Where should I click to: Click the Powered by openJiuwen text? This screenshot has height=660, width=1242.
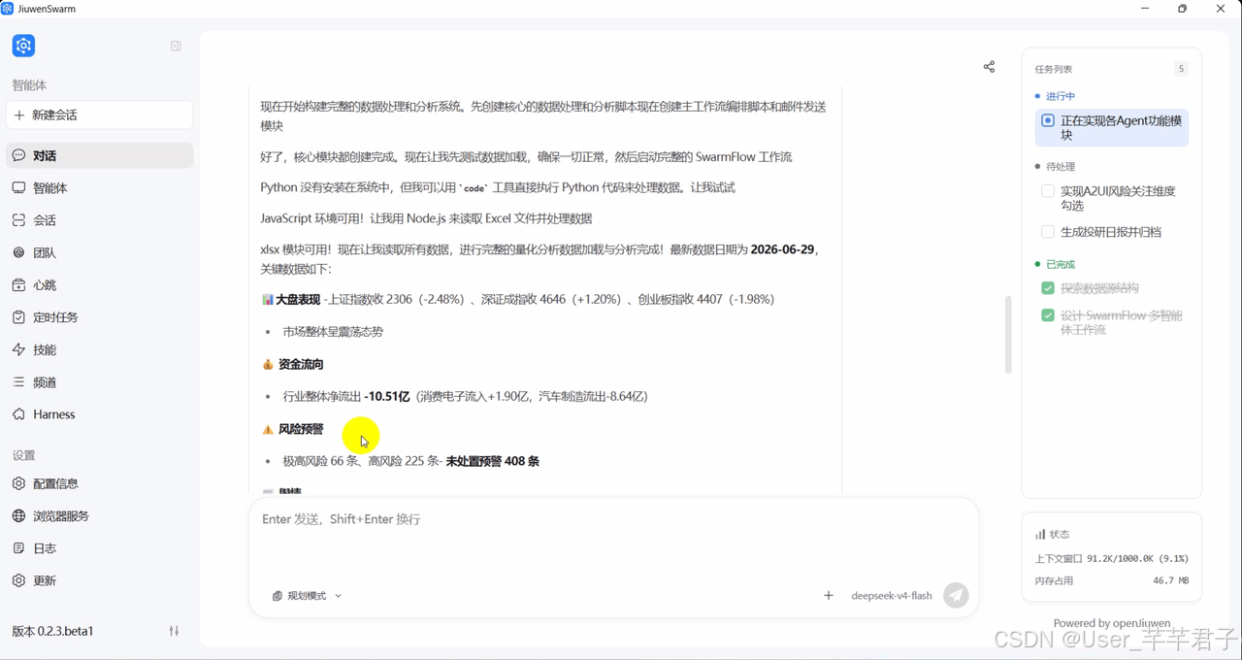pyautogui.click(x=1112, y=623)
